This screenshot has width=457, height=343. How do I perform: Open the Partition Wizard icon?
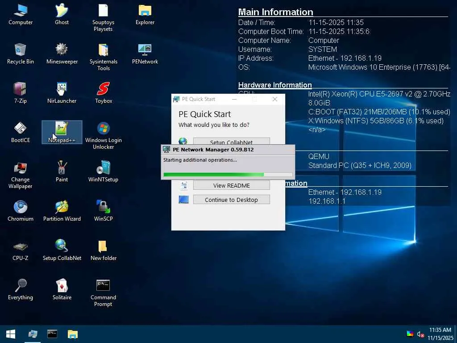pos(62,211)
